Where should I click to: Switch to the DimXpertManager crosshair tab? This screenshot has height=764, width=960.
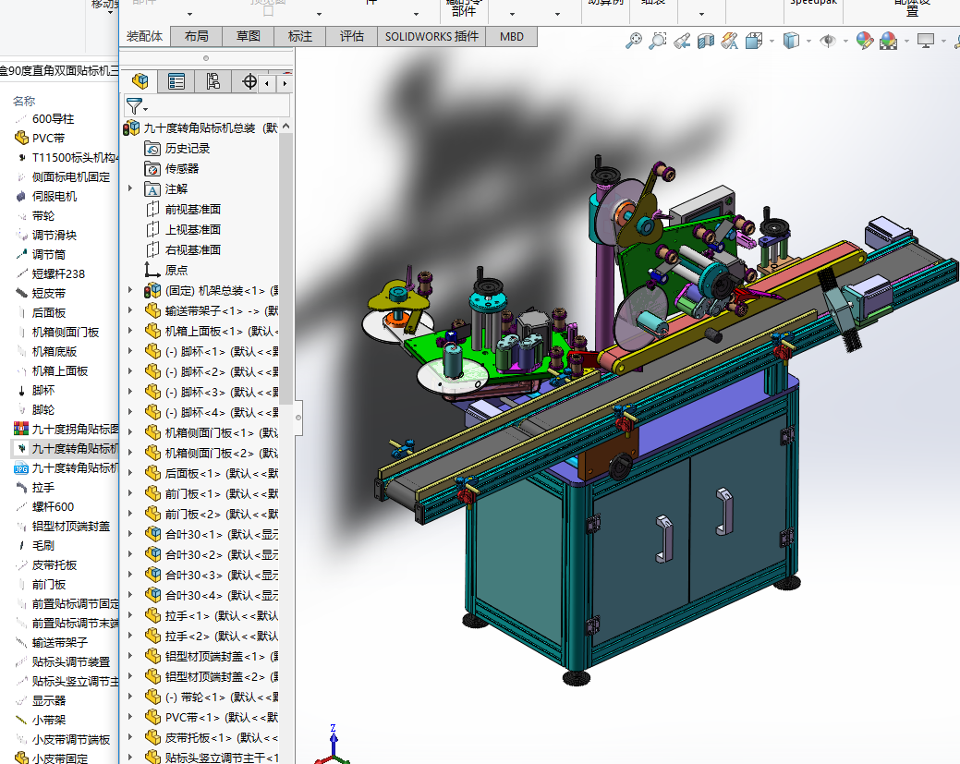click(249, 81)
